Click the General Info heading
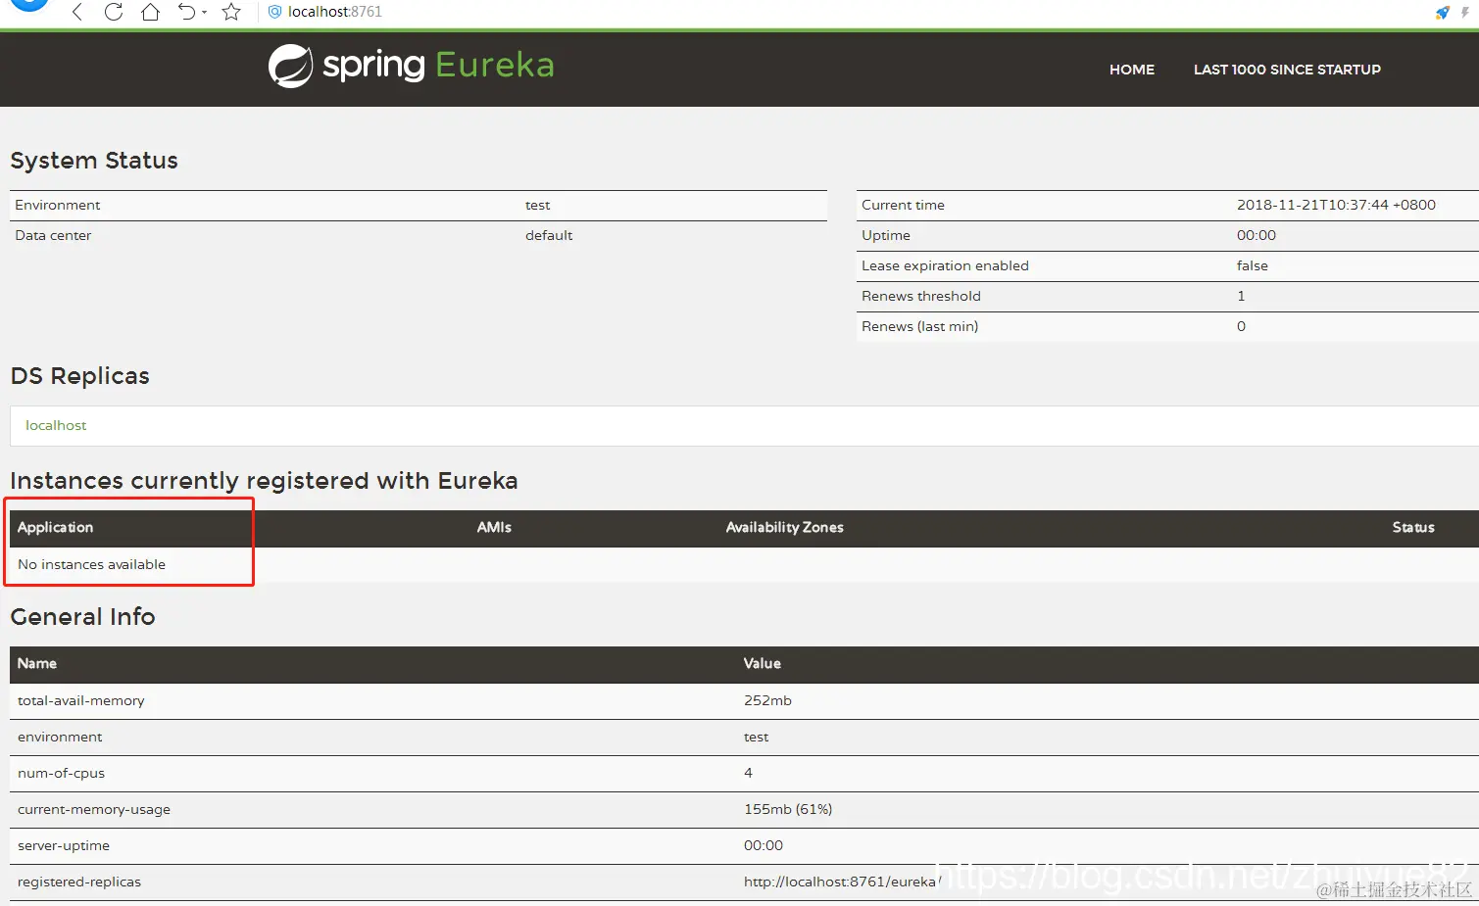1479x906 pixels. coord(82,617)
